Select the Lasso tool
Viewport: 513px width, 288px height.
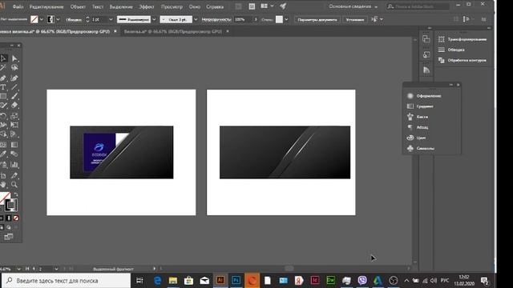point(14,67)
